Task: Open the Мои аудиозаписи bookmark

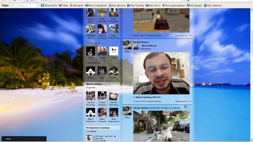Action: click(x=174, y=5)
